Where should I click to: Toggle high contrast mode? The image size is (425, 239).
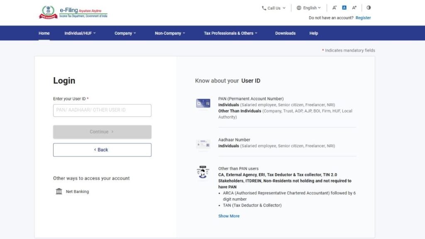[x=369, y=8]
